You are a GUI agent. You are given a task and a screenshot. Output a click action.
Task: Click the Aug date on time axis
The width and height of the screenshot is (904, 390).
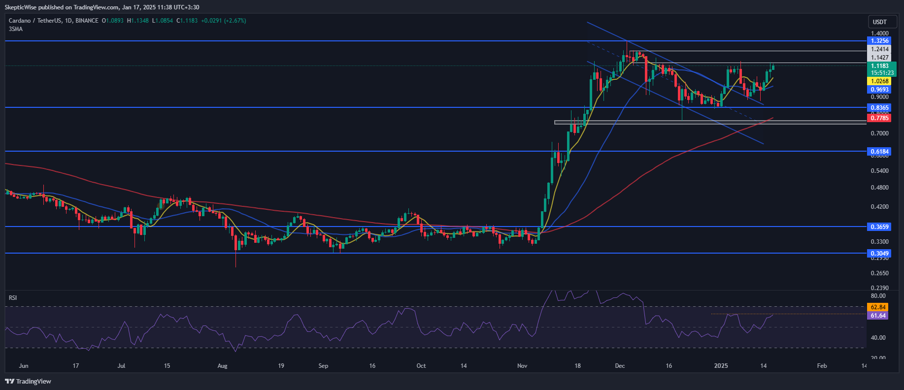coord(223,366)
